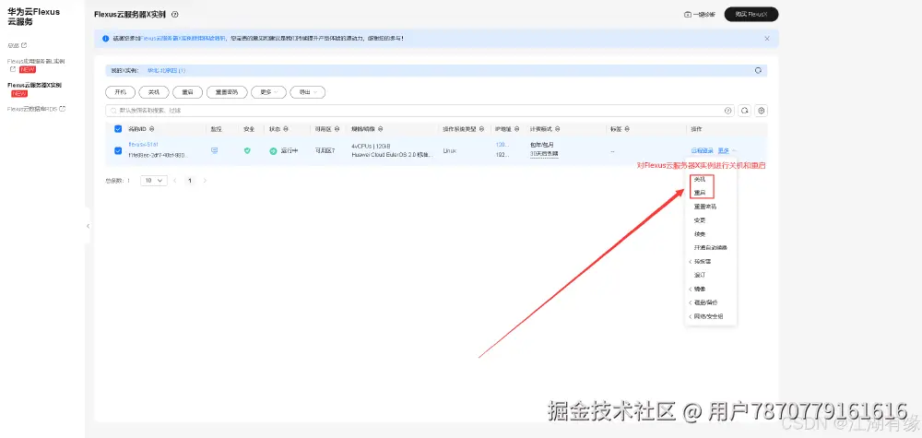The image size is (922, 438).
Task: Click the 重启 button in the toolbar
Action: [x=188, y=92]
